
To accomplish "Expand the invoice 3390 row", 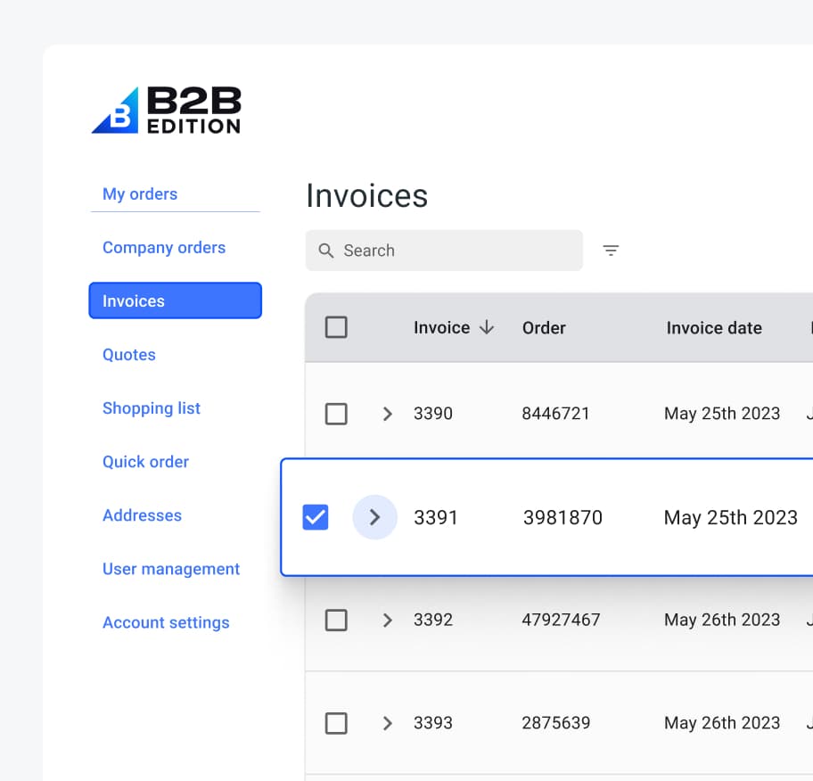I will coord(387,414).
